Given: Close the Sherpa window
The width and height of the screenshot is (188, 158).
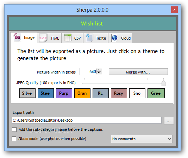Looking at the screenshot, I should [x=174, y=10].
